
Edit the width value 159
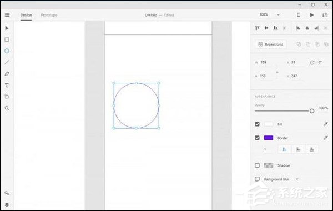(263, 62)
